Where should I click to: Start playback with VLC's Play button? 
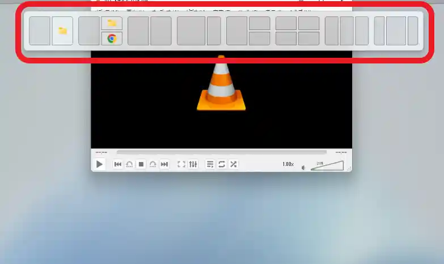point(99,164)
